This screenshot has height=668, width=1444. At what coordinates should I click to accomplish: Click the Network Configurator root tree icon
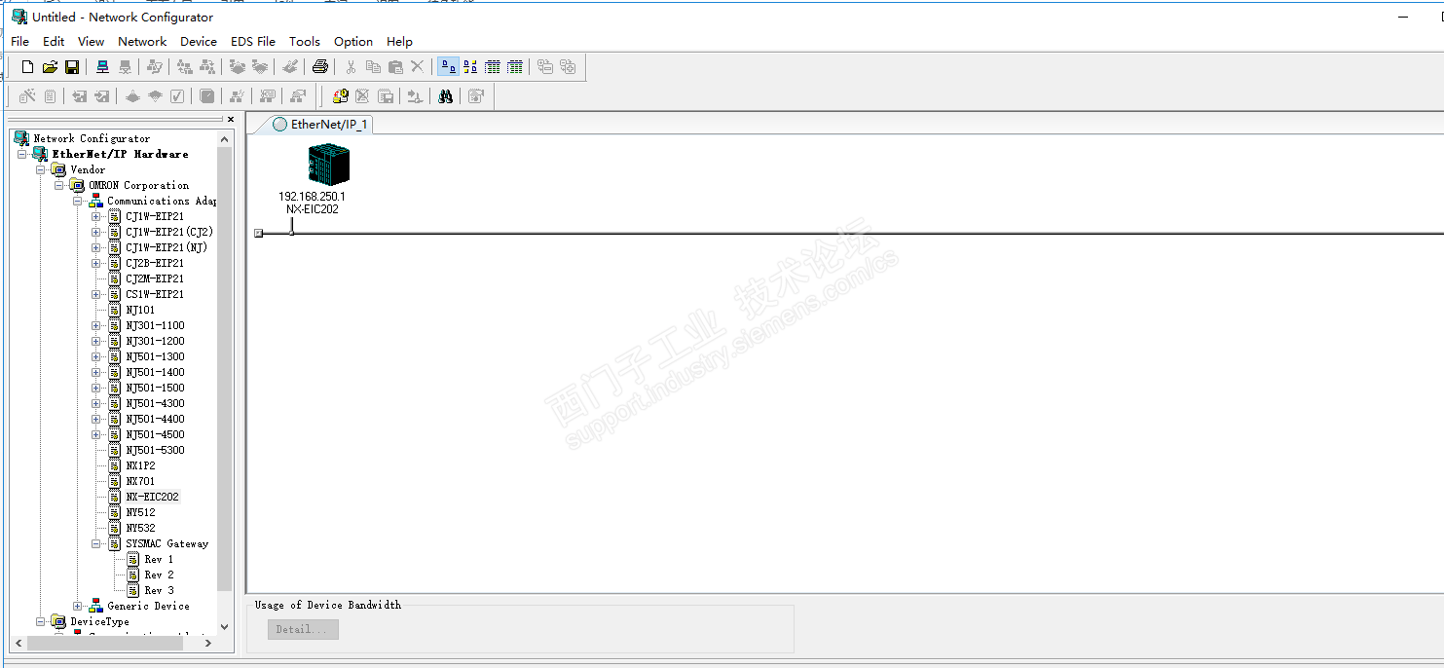(x=21, y=138)
